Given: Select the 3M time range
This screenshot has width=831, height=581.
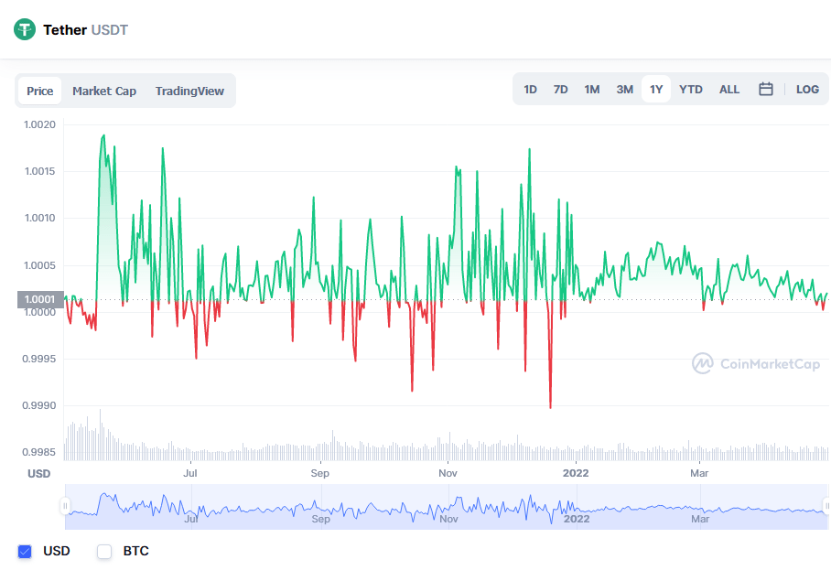Looking at the screenshot, I should [x=624, y=90].
